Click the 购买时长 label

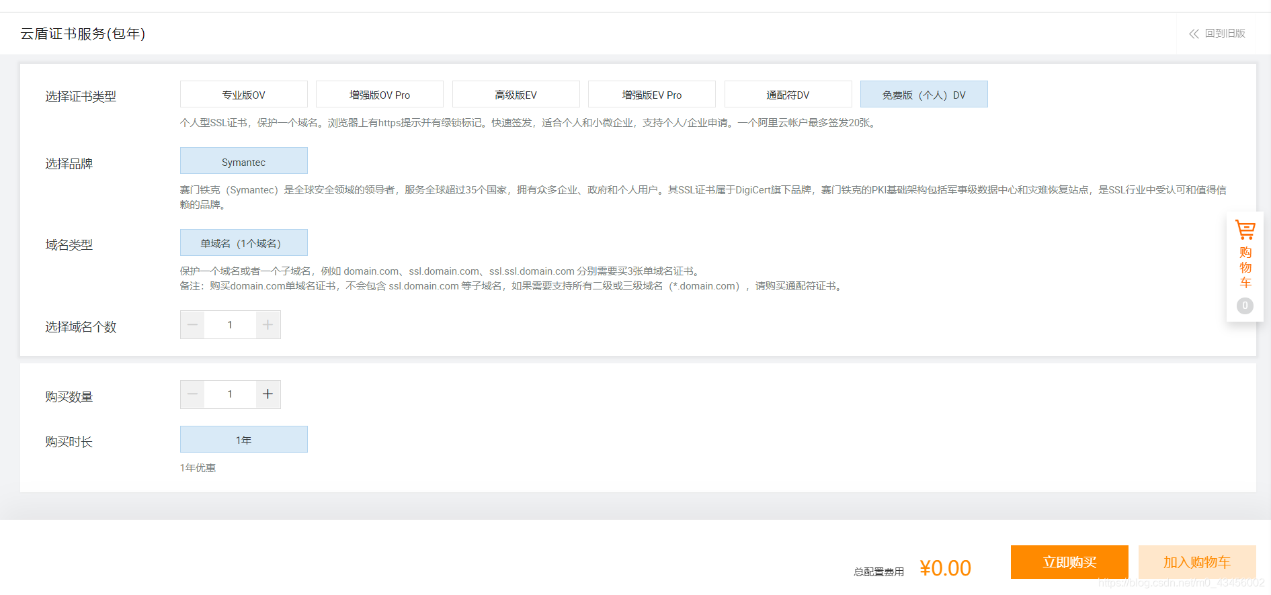[69, 442]
